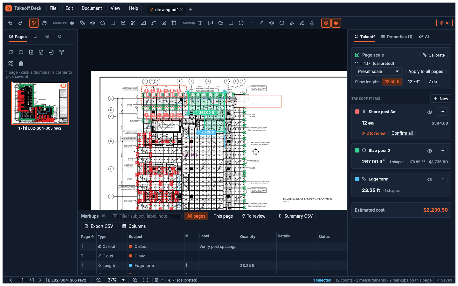458x286 pixels.
Task: Toggle visibility of Slab pour 2
Action: 430,151
